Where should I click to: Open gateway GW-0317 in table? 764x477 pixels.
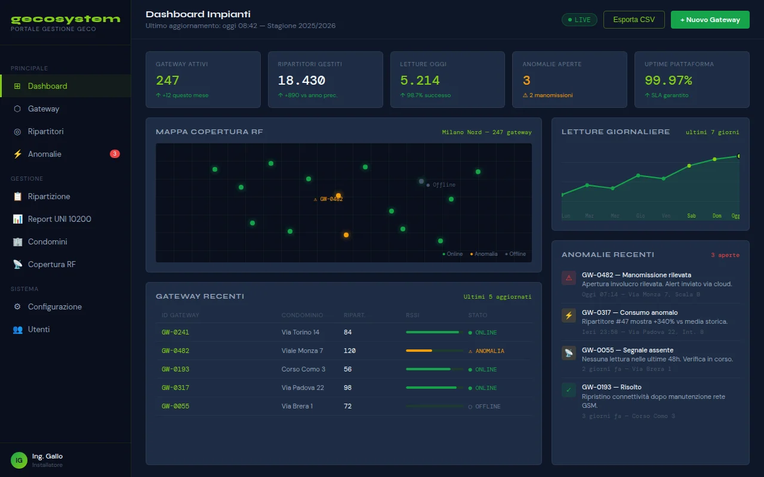pyautogui.click(x=175, y=388)
